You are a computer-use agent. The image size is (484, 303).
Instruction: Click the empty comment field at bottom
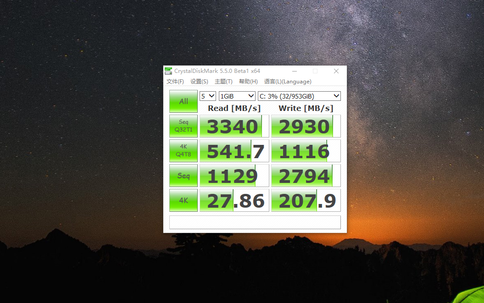pos(255,222)
